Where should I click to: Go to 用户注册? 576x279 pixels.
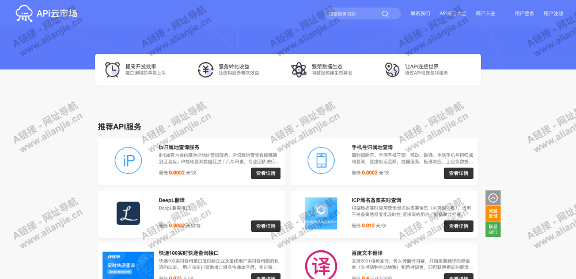coord(553,14)
